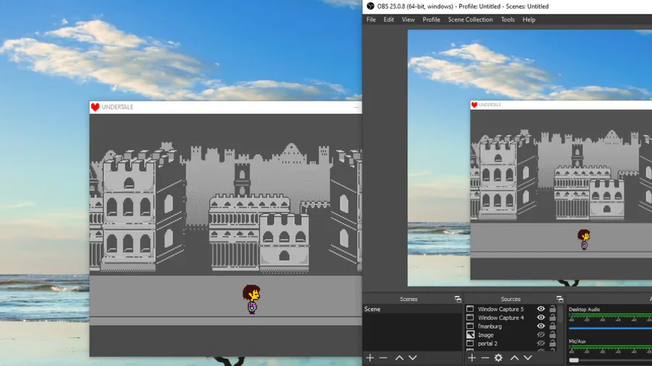The height and width of the screenshot is (366, 652).
Task: Minimize the Undertale game window
Action: coord(356,107)
